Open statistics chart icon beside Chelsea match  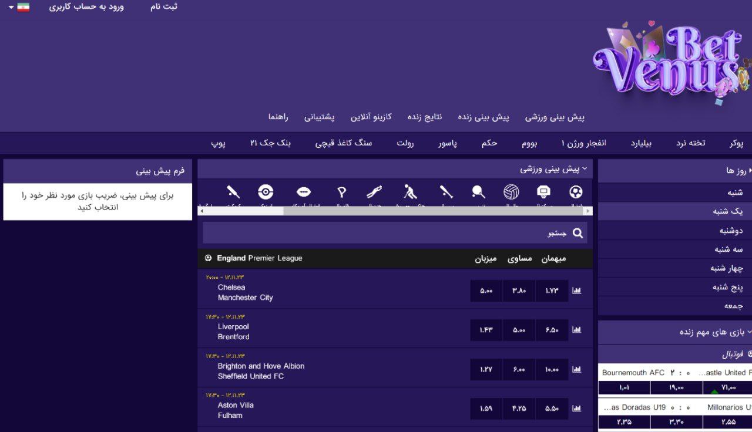[x=576, y=291]
